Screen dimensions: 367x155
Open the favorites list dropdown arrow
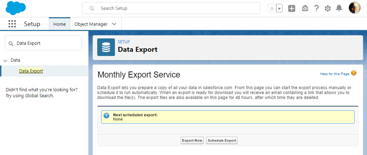point(279,8)
